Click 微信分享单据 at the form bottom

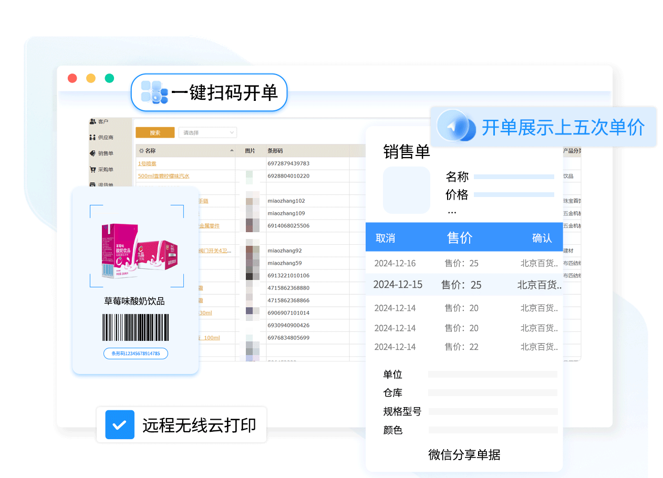click(x=464, y=455)
